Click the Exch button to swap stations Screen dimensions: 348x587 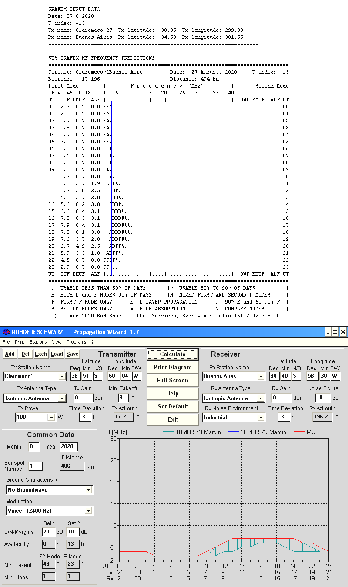click(41, 354)
